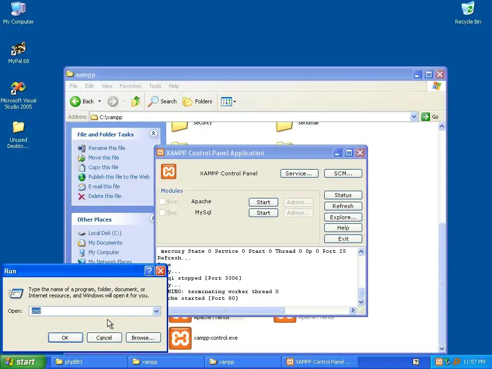Open the Back button history dropdown
This screenshot has width=492, height=369.
[x=99, y=101]
